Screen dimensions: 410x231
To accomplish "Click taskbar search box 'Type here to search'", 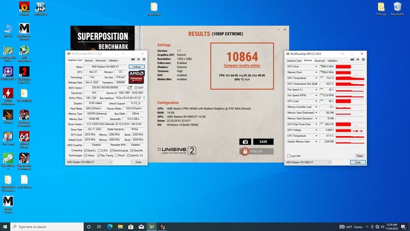I will click(x=47, y=227).
